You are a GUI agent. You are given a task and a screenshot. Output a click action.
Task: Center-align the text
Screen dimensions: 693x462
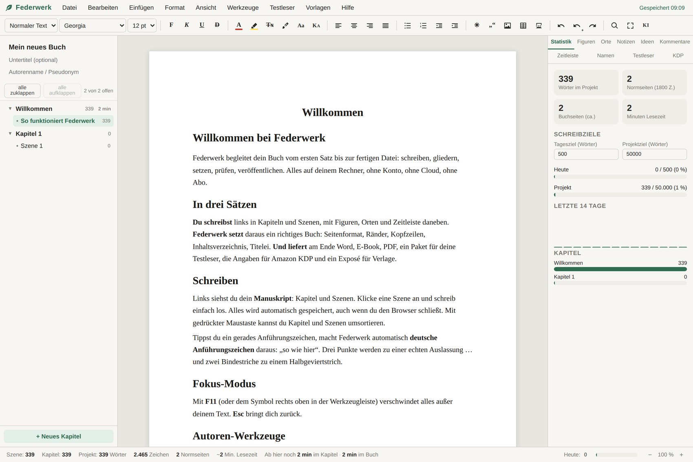354,25
